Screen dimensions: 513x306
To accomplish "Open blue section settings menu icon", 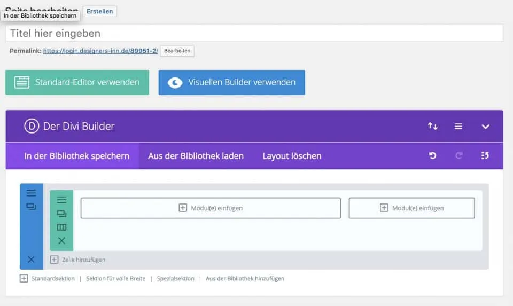I will 32,193.
